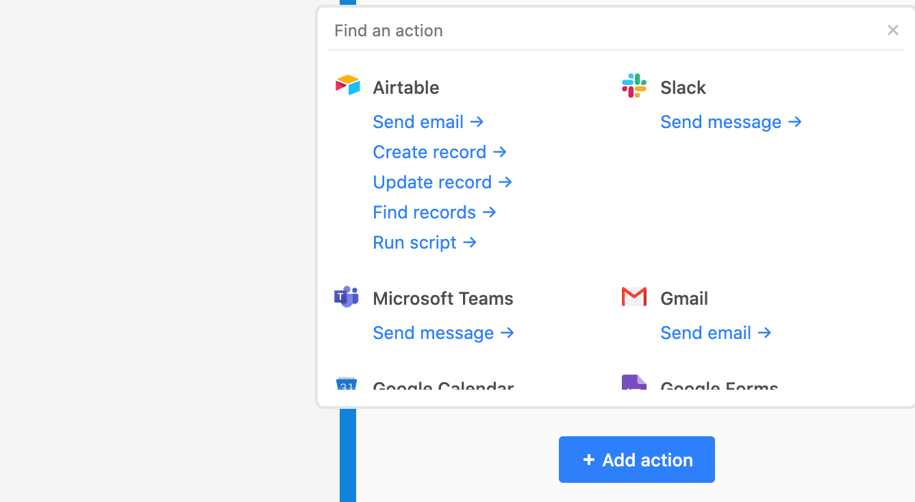Choose Airtable Send email action
This screenshot has width=915, height=502.
(x=429, y=122)
